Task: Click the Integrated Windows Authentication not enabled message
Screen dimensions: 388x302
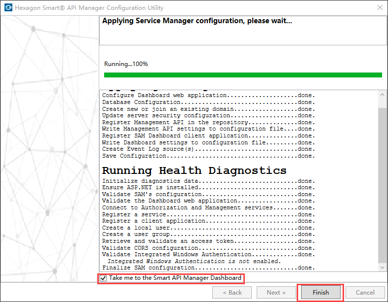Action: 194,261
